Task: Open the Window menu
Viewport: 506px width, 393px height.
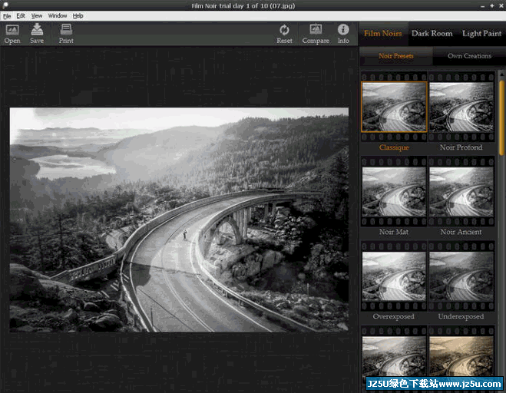Action: pyautogui.click(x=58, y=16)
